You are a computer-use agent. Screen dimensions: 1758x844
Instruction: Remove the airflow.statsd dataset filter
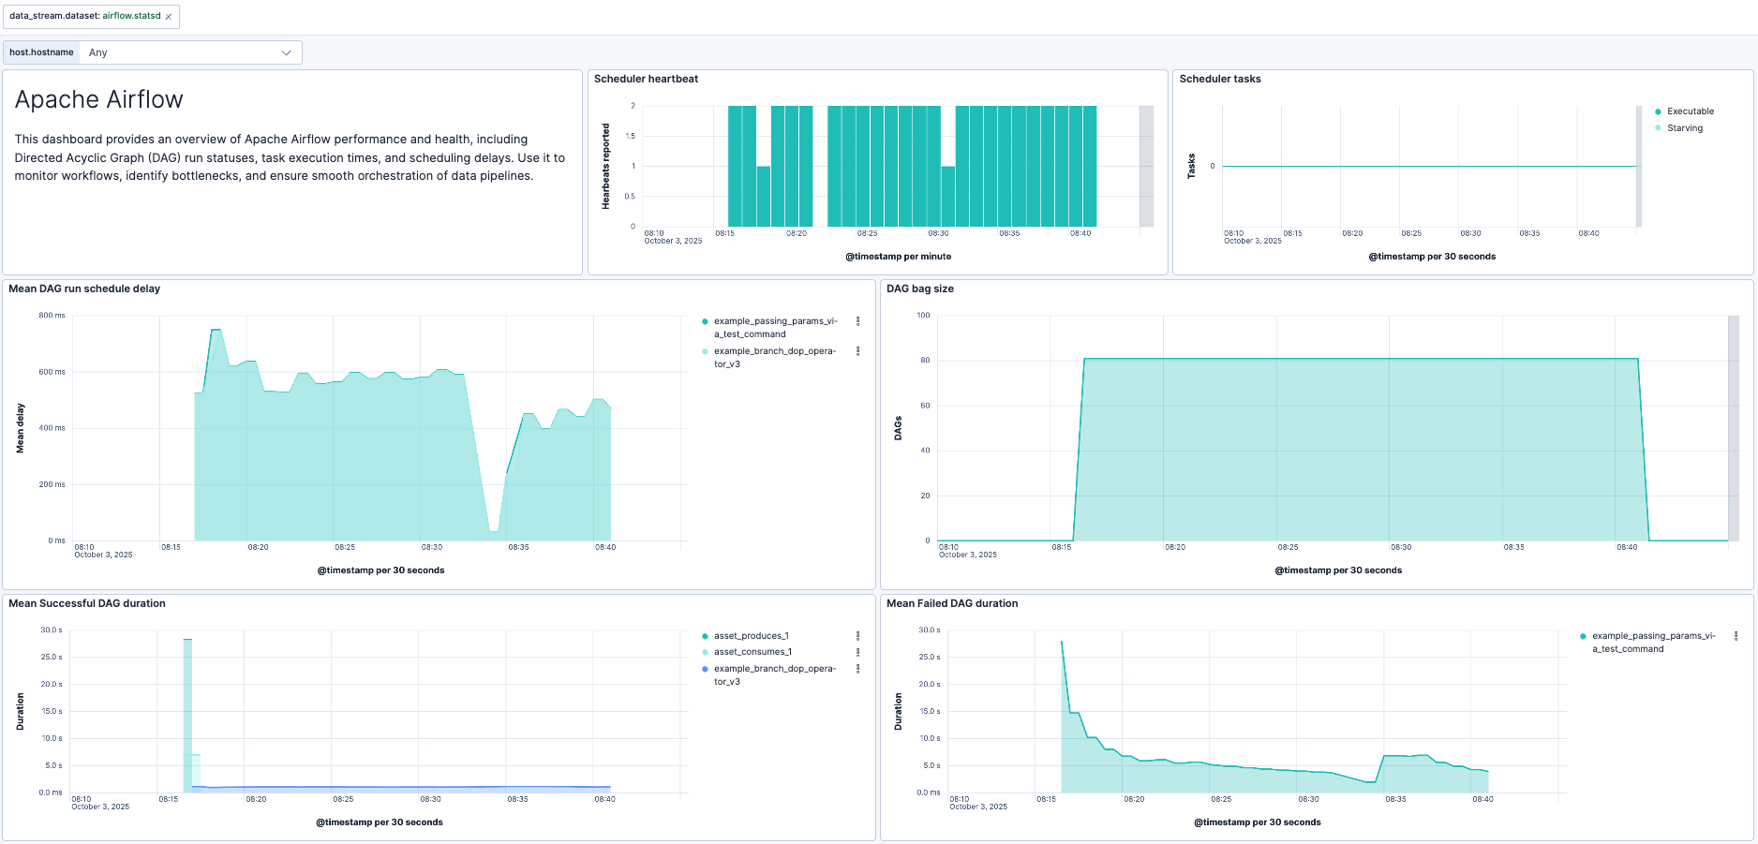pos(169,17)
